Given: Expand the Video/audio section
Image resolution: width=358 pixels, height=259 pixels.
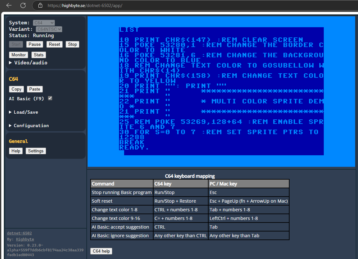Looking at the screenshot, I should point(28,62).
